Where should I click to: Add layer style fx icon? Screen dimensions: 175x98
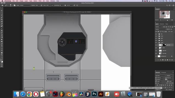click(161, 60)
